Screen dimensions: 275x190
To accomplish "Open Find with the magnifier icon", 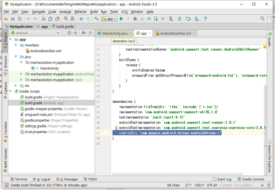I will (x=66, y=19).
